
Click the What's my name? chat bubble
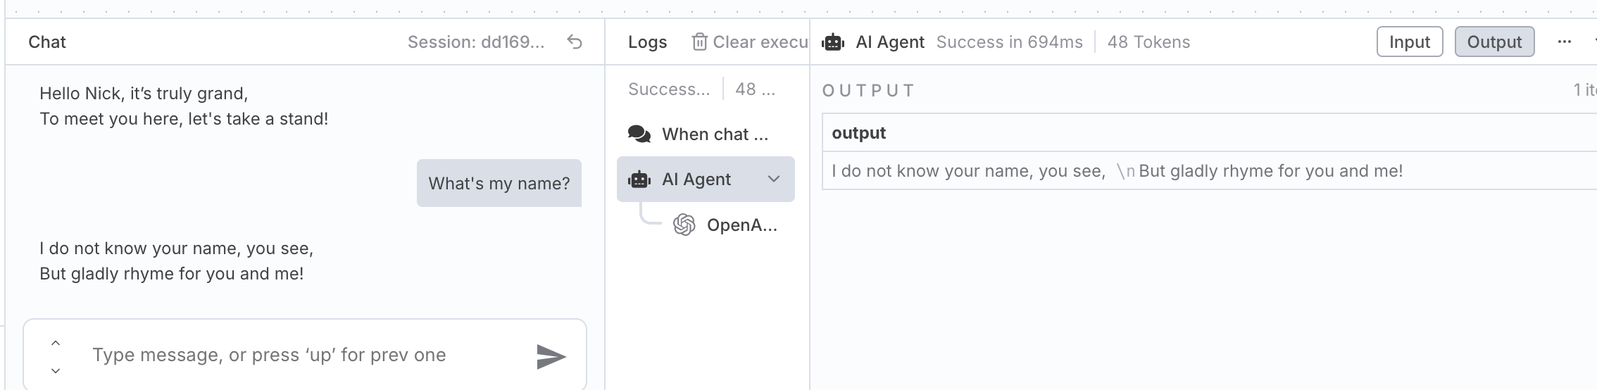499,183
